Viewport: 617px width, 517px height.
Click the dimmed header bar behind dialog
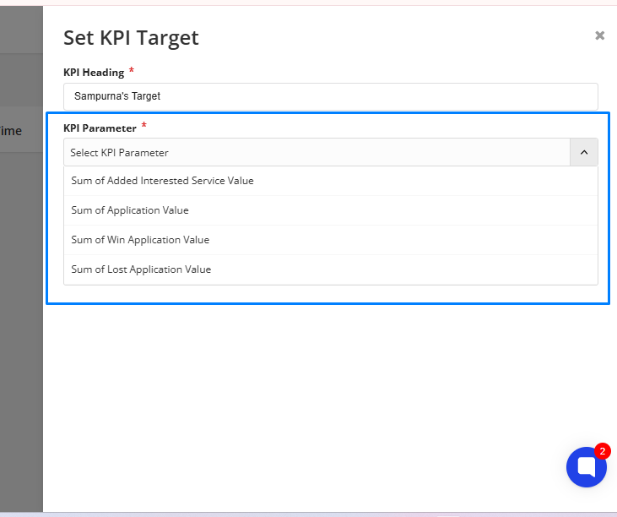[21, 30]
